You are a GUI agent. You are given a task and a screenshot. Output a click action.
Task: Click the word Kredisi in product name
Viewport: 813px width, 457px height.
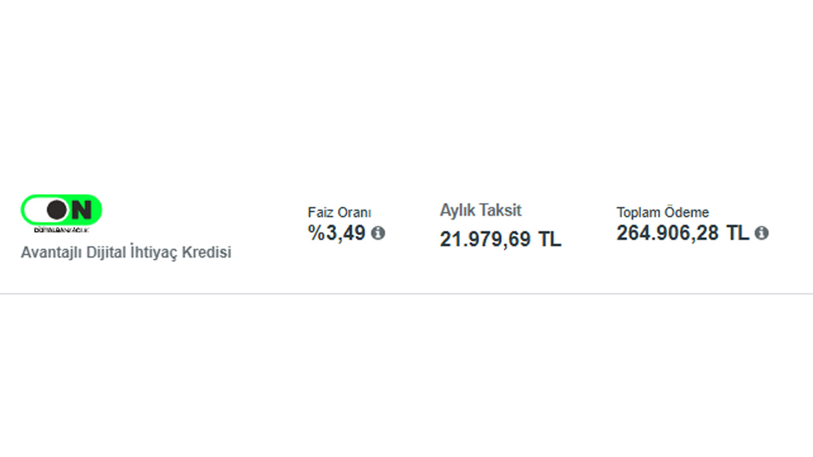206,252
